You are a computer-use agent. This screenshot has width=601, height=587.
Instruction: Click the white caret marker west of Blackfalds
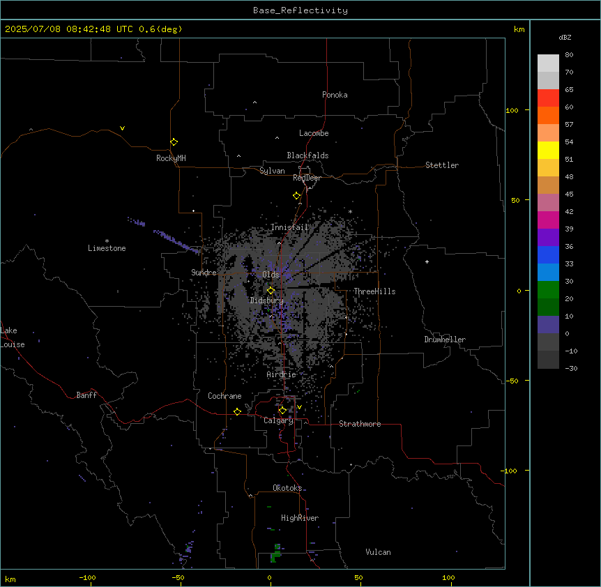[238, 156]
